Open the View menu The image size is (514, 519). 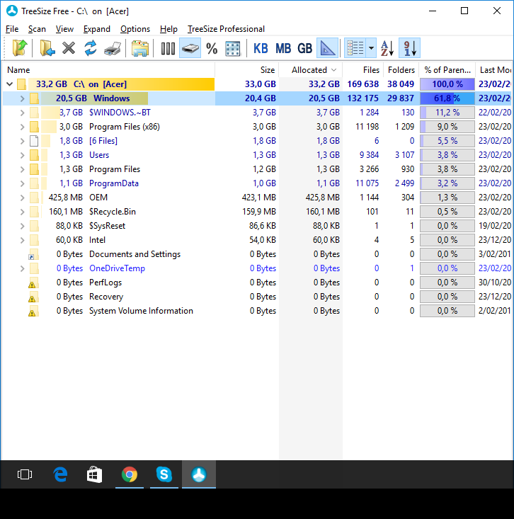64,29
